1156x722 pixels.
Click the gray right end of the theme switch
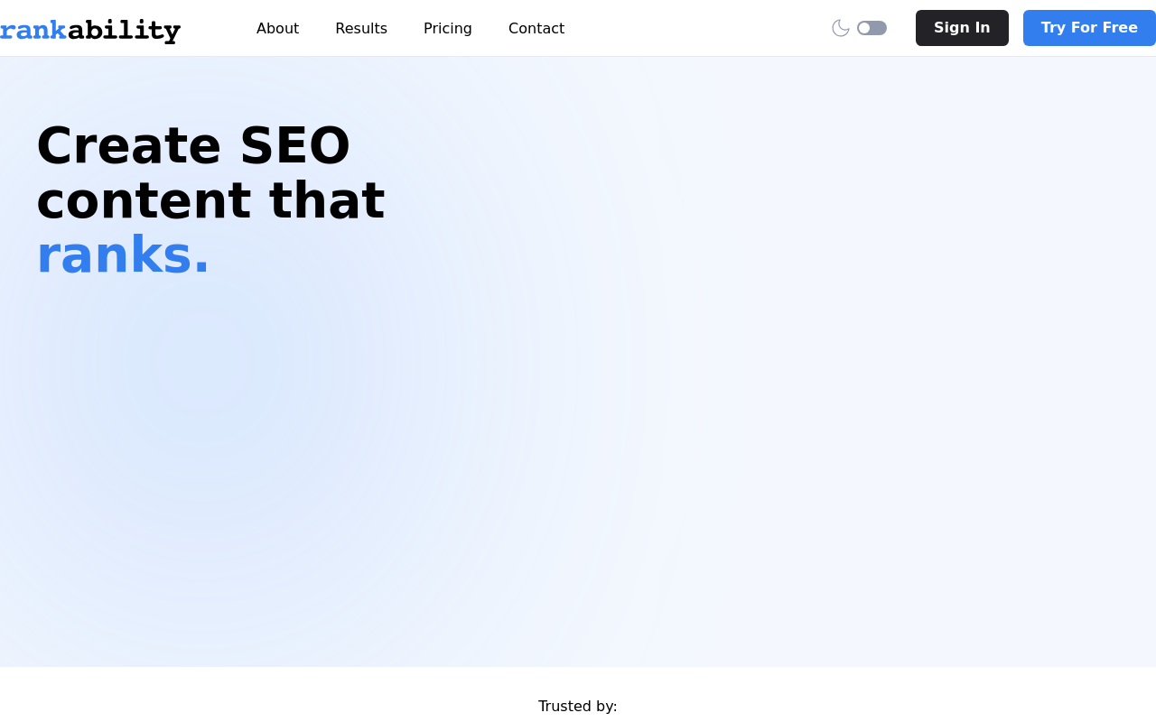(x=880, y=28)
